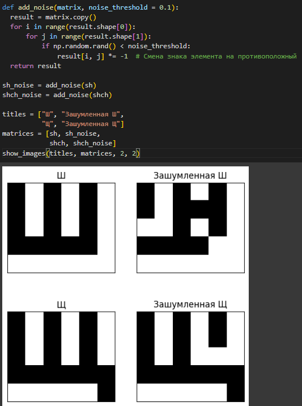Image resolution: width=302 pixels, height=406 pixels.
Task: Click the 'titles = [' assignment line
Action: 63,114
